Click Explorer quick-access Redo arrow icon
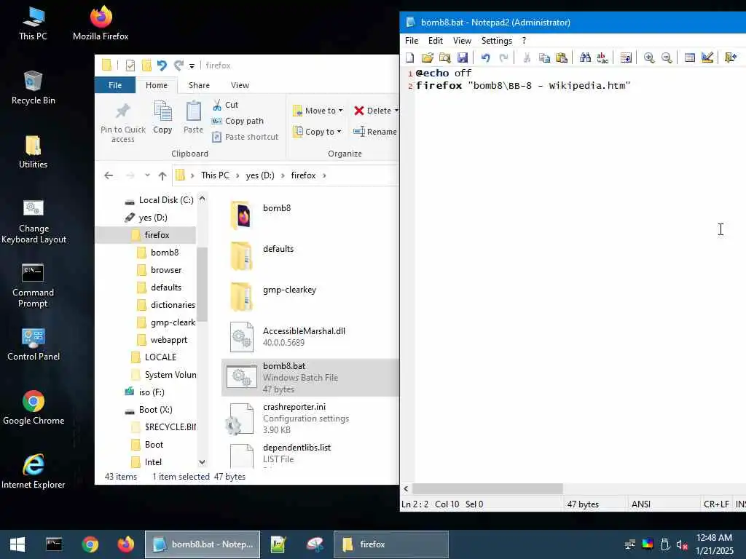 [x=178, y=66]
